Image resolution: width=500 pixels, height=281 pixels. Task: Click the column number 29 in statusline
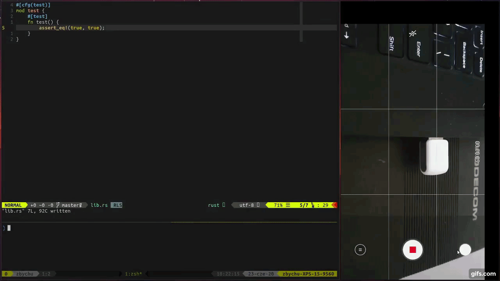click(x=325, y=205)
